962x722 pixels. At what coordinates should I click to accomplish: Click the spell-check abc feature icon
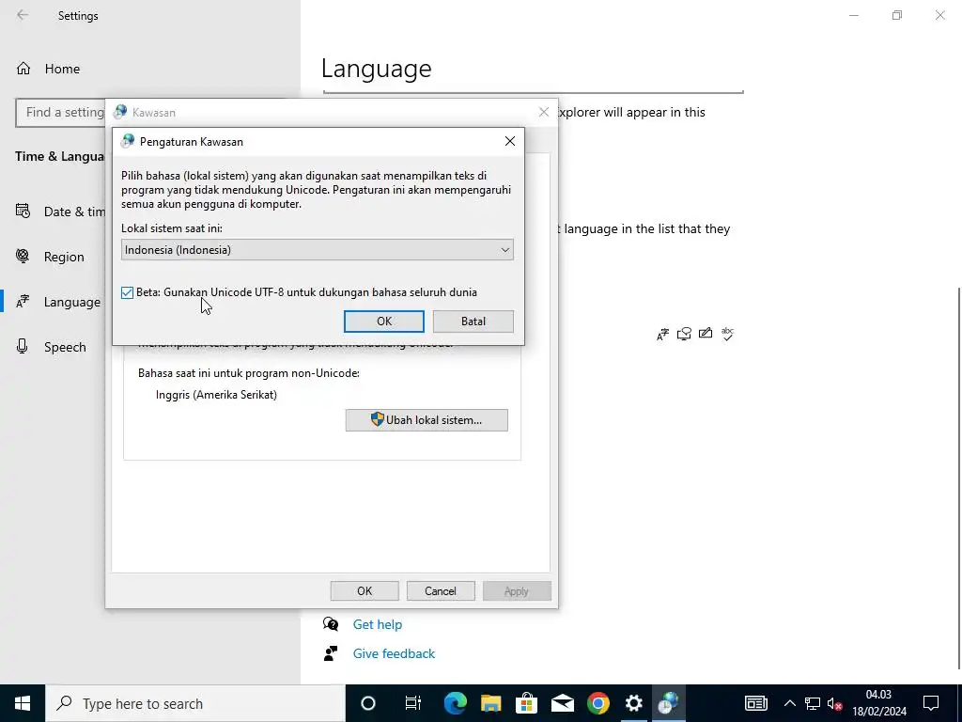click(x=728, y=334)
